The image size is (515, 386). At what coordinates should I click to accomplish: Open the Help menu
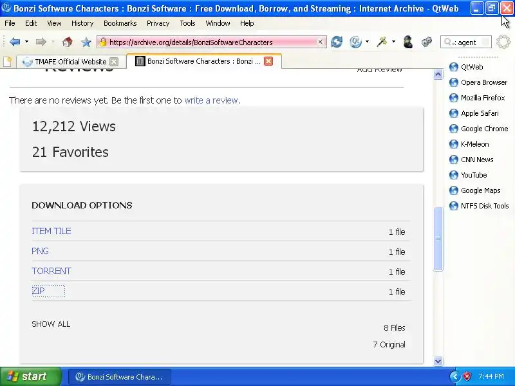(x=247, y=23)
